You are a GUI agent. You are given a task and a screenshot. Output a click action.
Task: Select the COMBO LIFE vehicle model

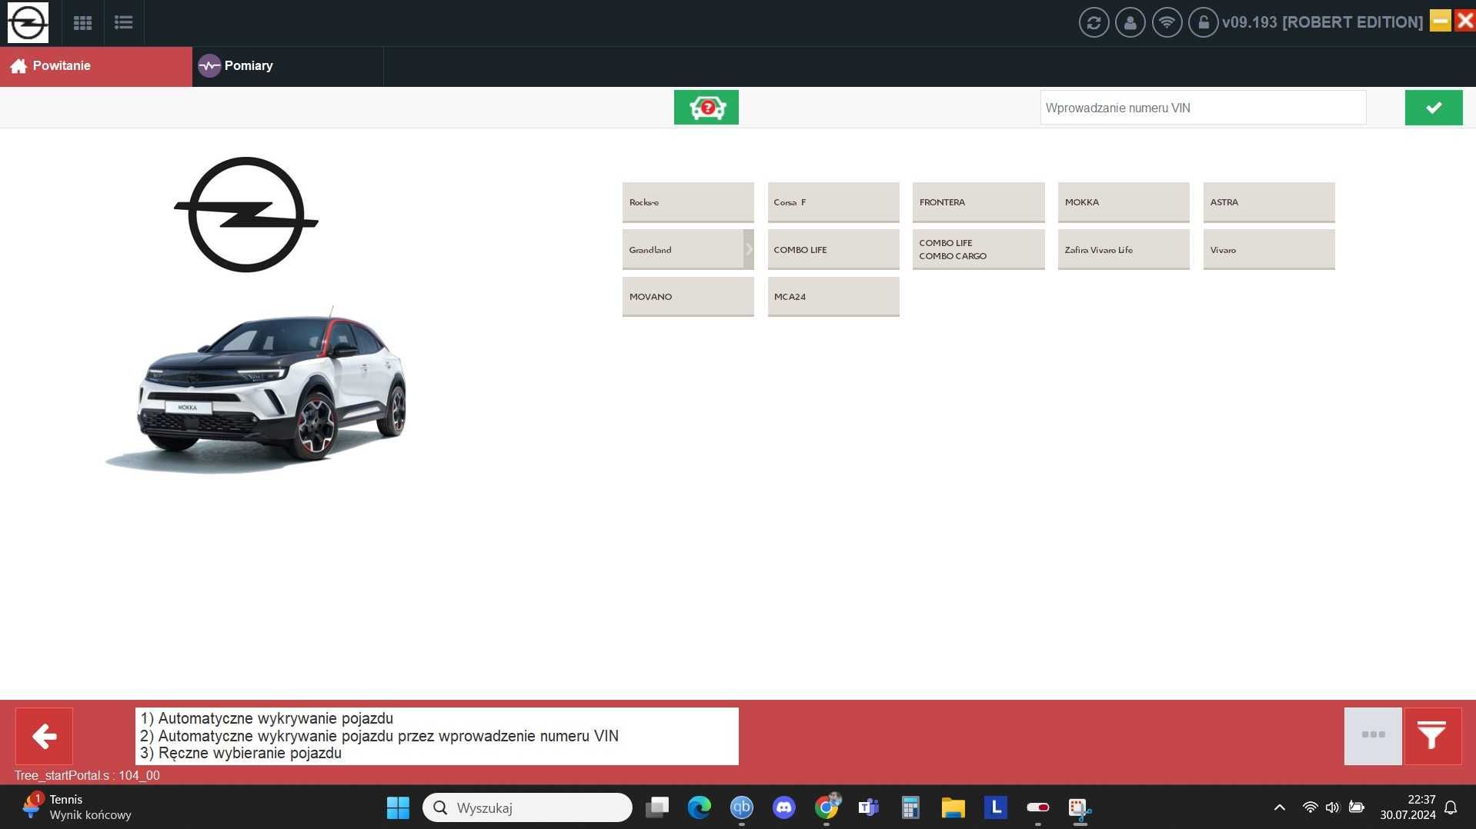tap(833, 250)
